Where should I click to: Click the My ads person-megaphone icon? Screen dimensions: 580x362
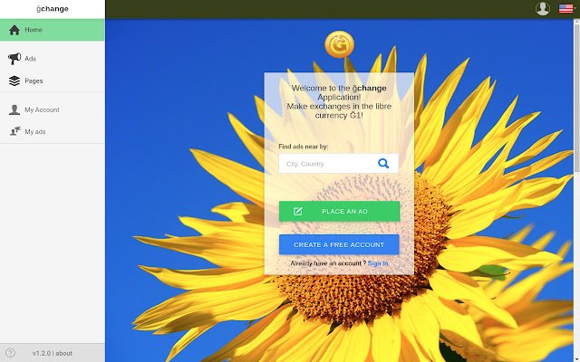point(14,131)
